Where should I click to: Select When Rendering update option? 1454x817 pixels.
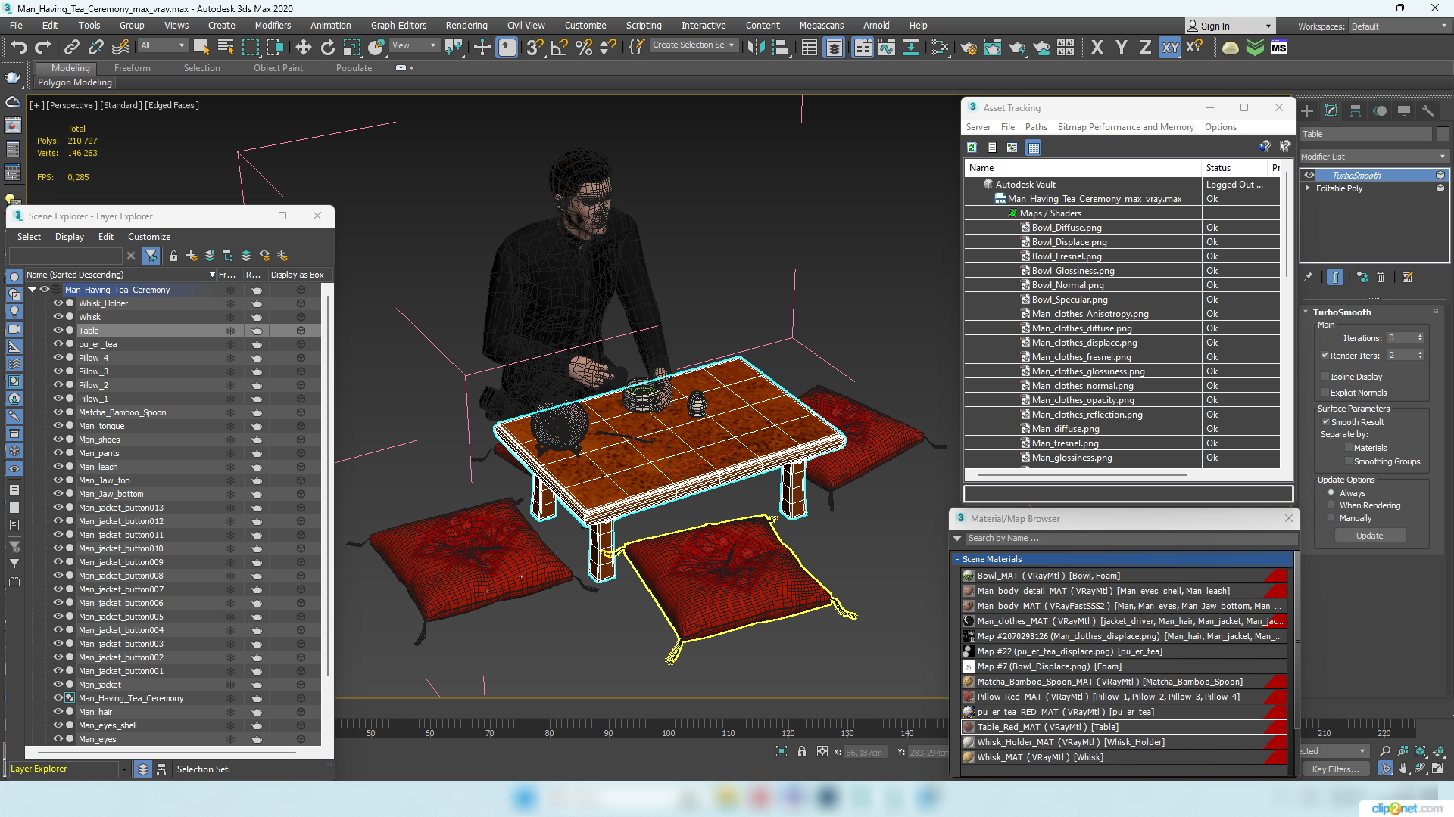coord(1331,505)
